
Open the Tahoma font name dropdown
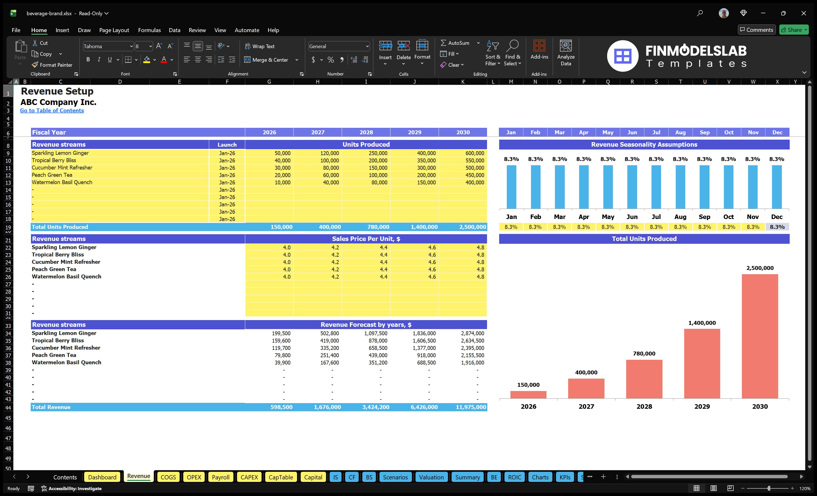131,46
